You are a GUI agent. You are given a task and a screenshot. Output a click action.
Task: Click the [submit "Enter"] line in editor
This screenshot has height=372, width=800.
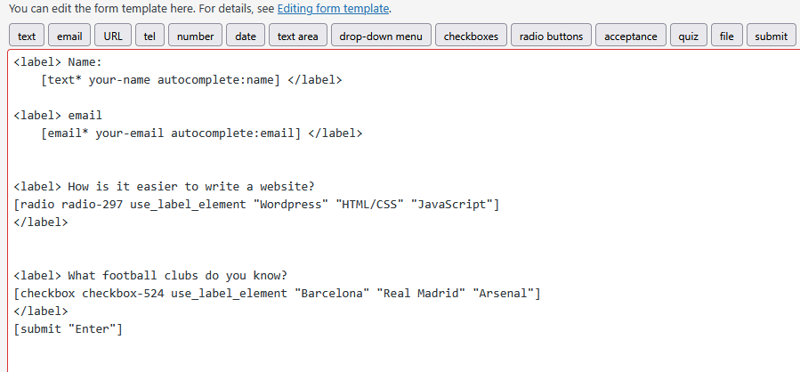(x=69, y=329)
